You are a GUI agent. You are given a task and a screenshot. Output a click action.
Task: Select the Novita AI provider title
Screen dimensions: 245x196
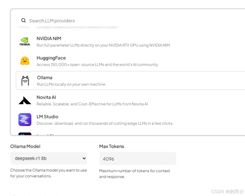[46, 97]
